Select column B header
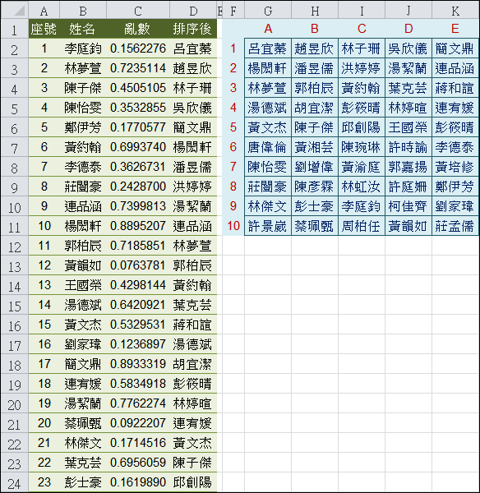 coord(83,11)
